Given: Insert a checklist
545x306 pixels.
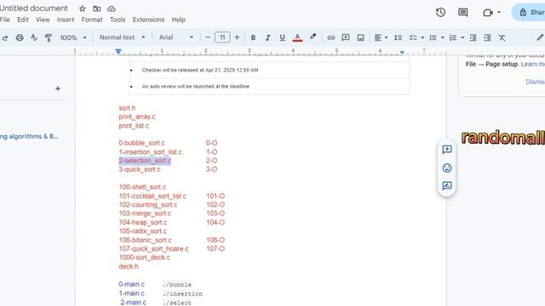Looking at the screenshot, I should coord(413,37).
